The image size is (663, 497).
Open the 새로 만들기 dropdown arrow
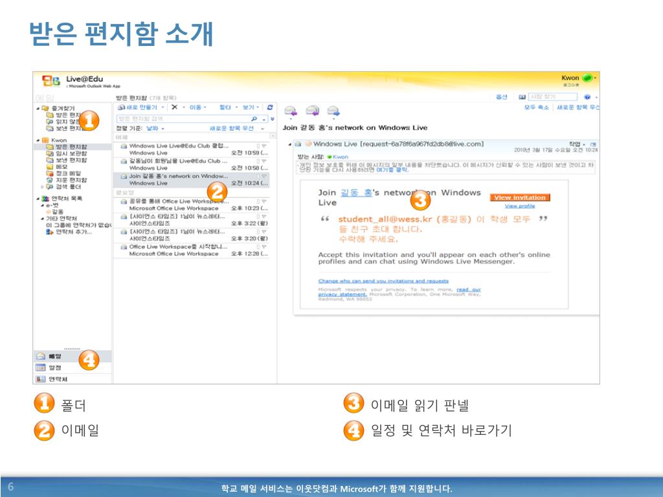click(163, 107)
